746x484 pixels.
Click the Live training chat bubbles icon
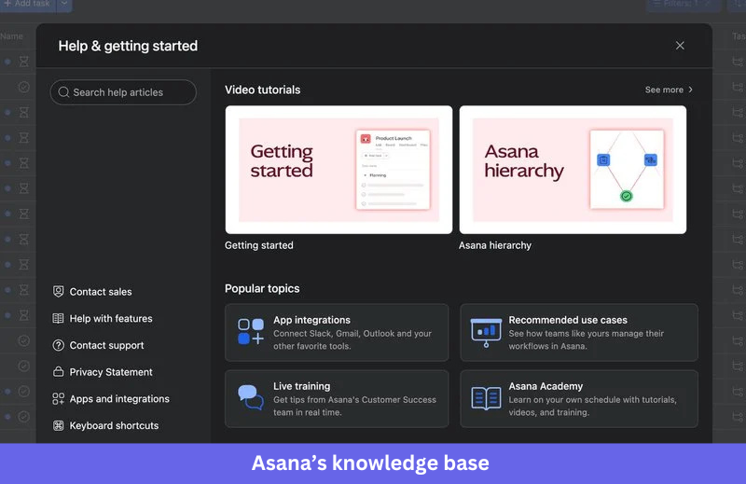click(x=250, y=397)
